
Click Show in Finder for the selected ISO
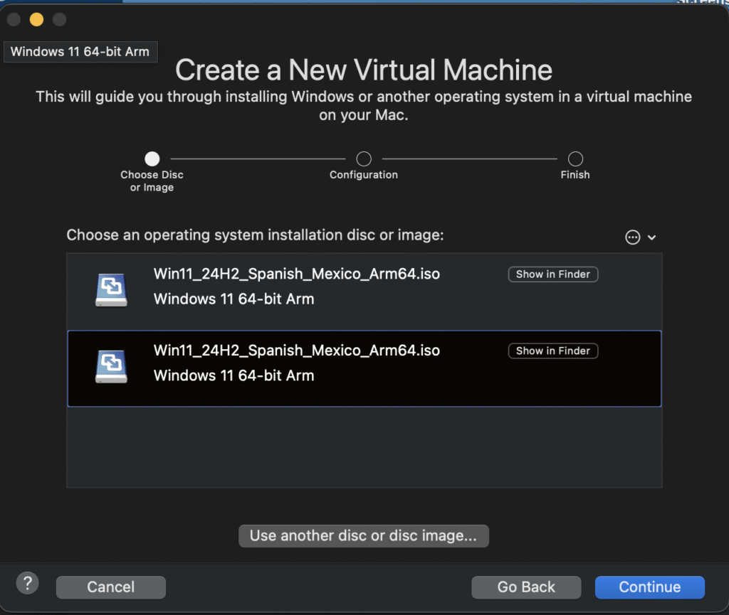(552, 351)
